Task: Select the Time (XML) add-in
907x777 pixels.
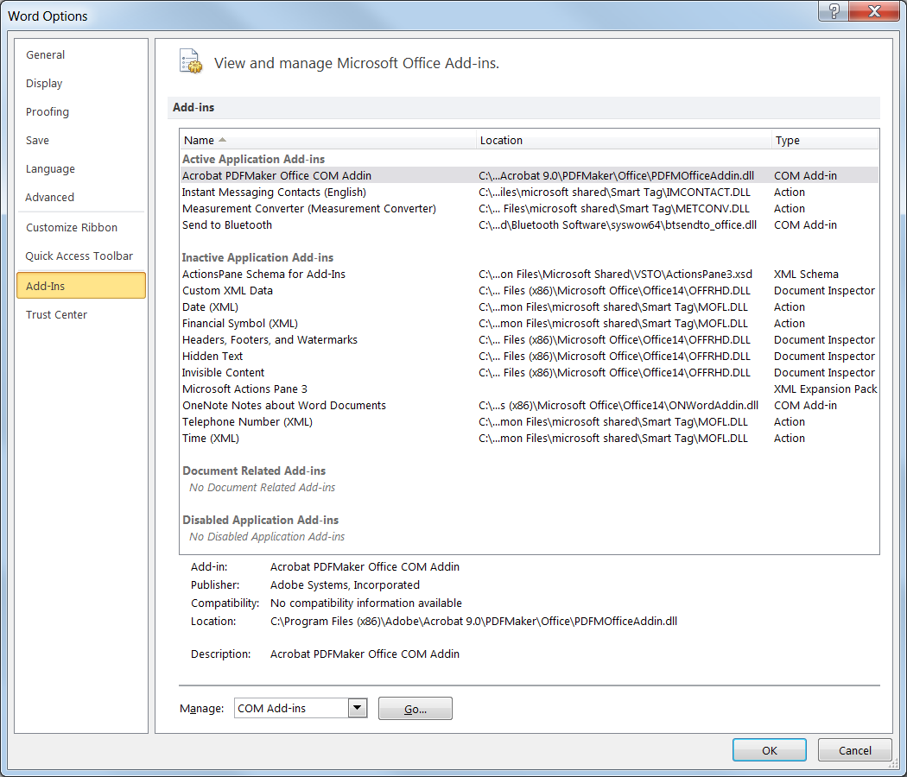Action: click(x=530, y=439)
